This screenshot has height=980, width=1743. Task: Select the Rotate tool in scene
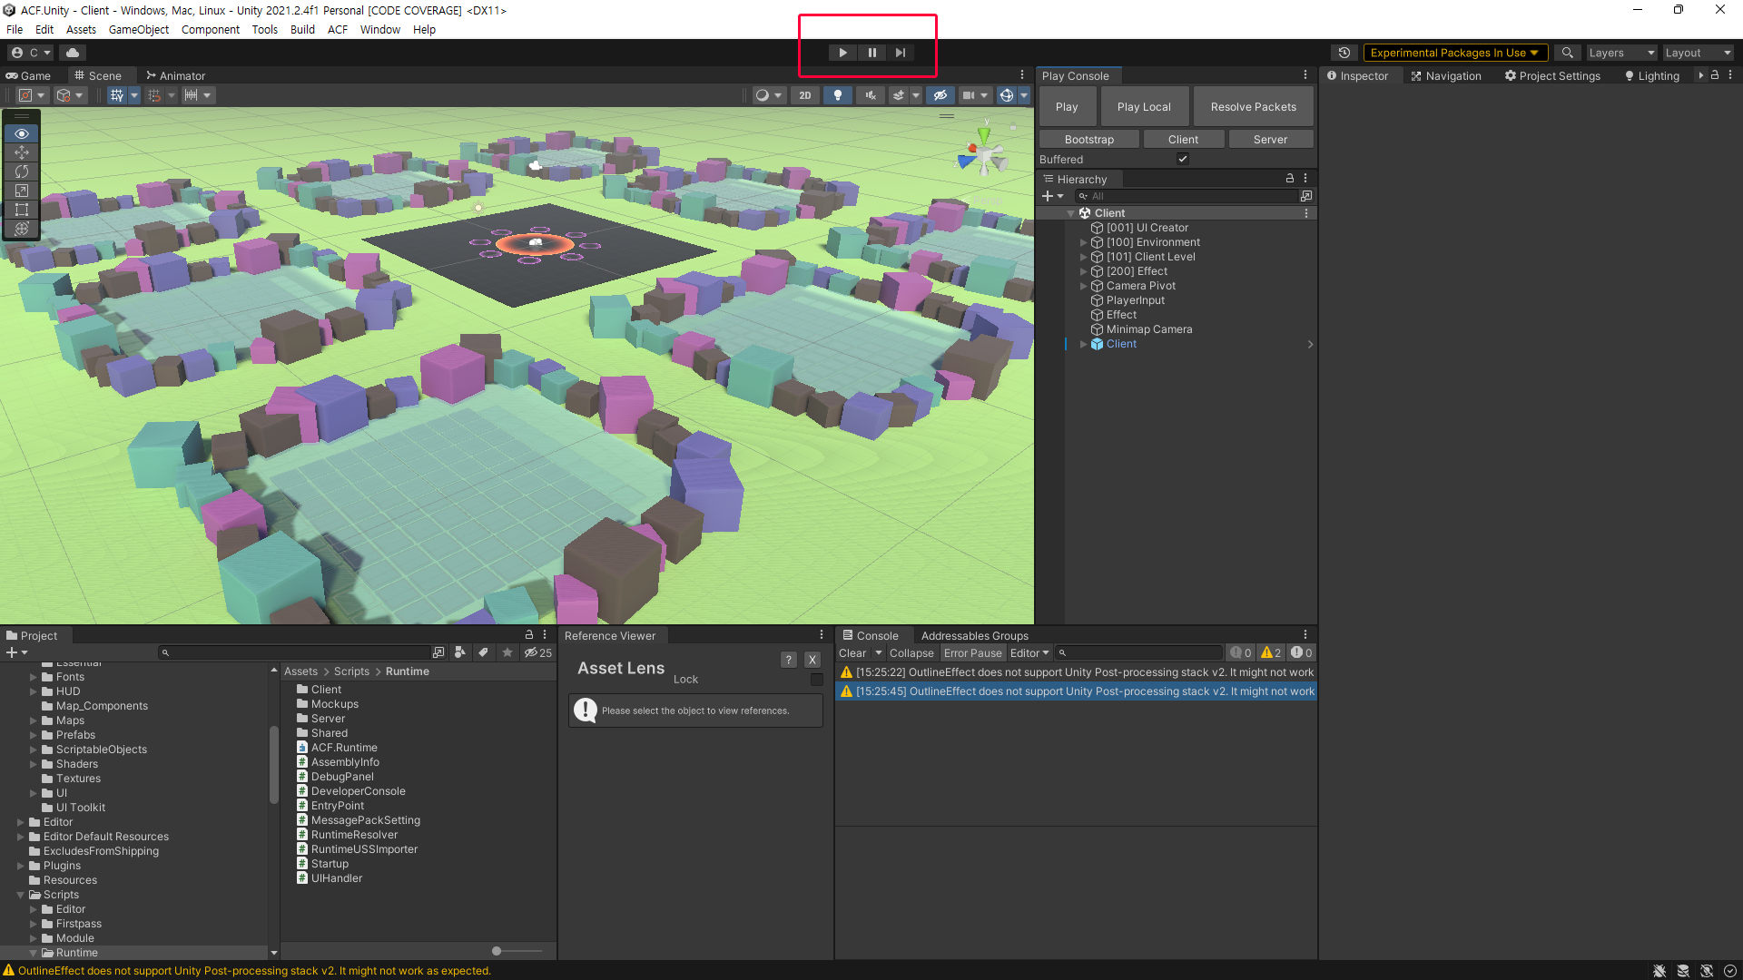(22, 171)
